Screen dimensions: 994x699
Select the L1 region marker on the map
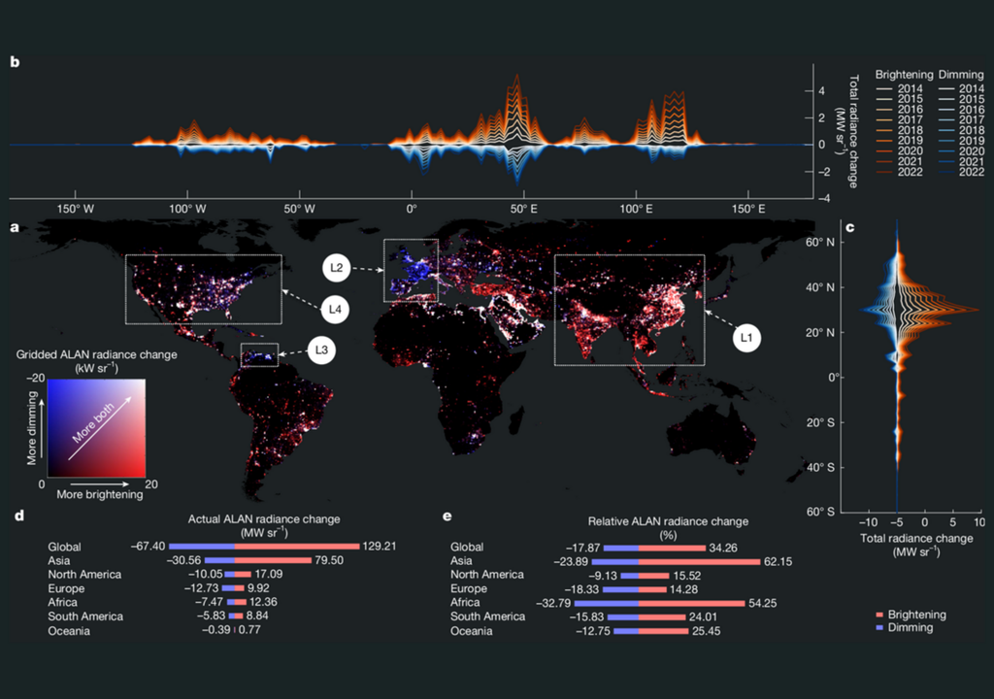745,338
